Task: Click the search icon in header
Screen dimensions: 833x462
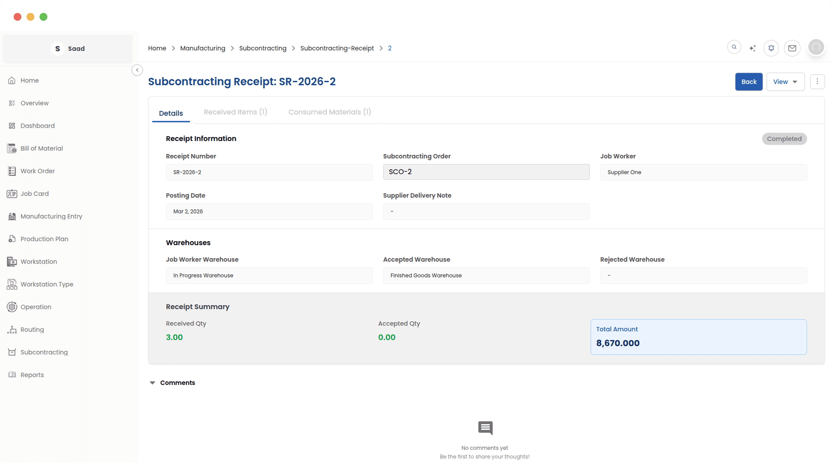Action: pos(734,48)
